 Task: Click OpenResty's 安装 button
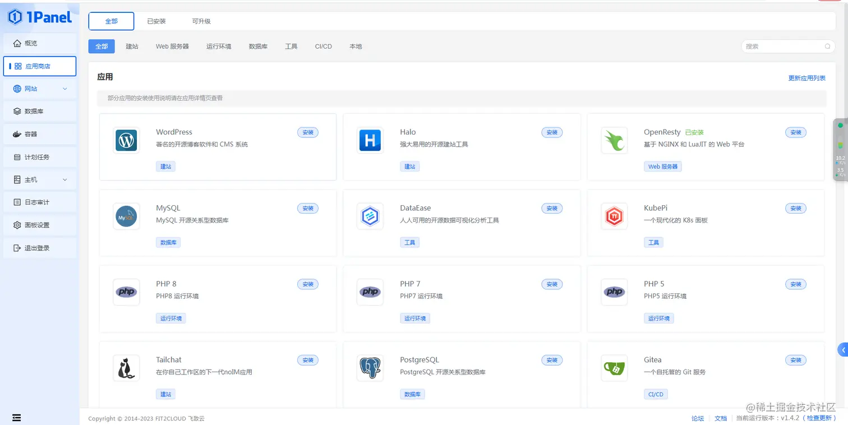tap(796, 132)
